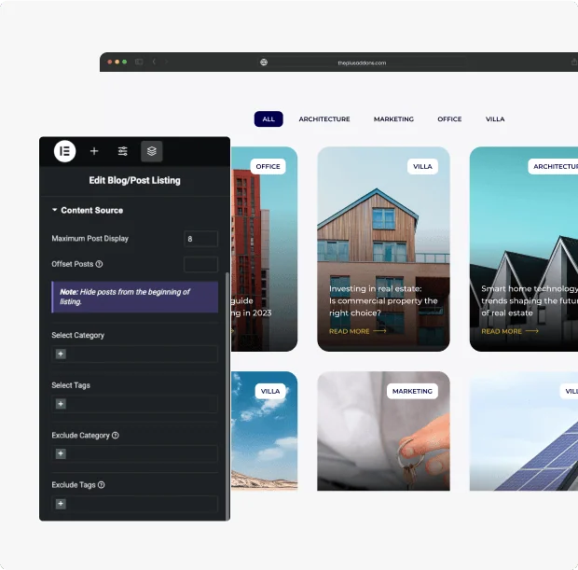578x570 pixels.
Task: Open the structure layers icon
Action: 152,151
